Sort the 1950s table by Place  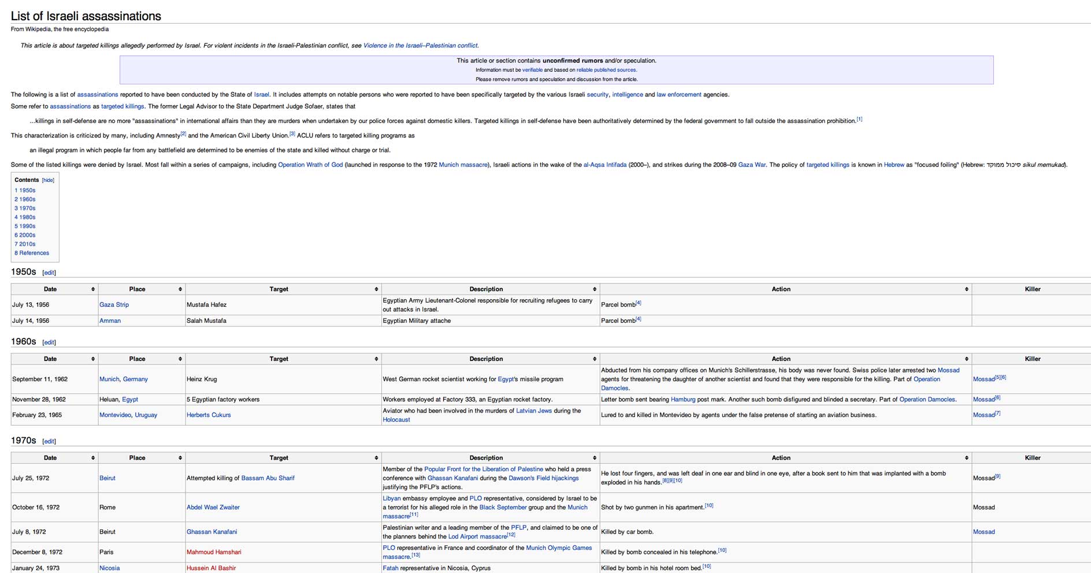(x=180, y=289)
